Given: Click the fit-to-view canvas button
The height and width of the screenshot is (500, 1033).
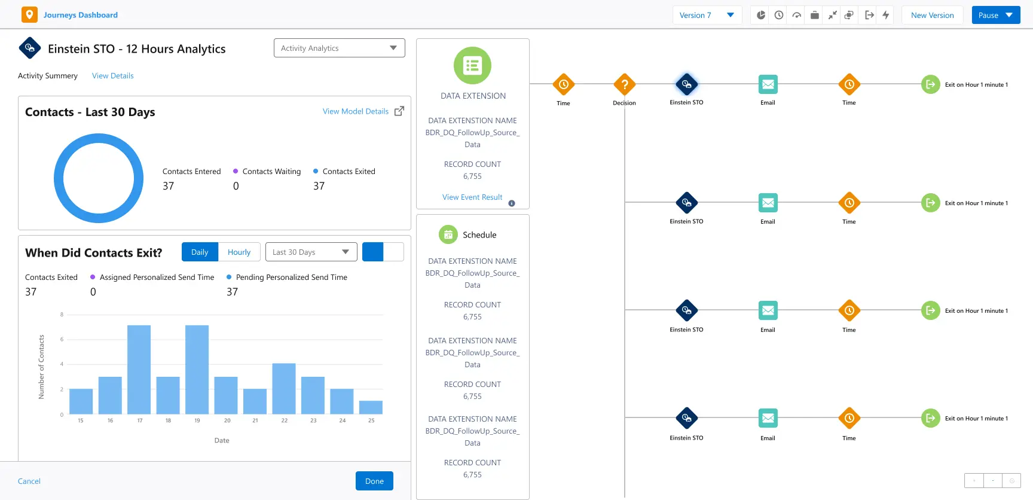Looking at the screenshot, I should click(1011, 480).
